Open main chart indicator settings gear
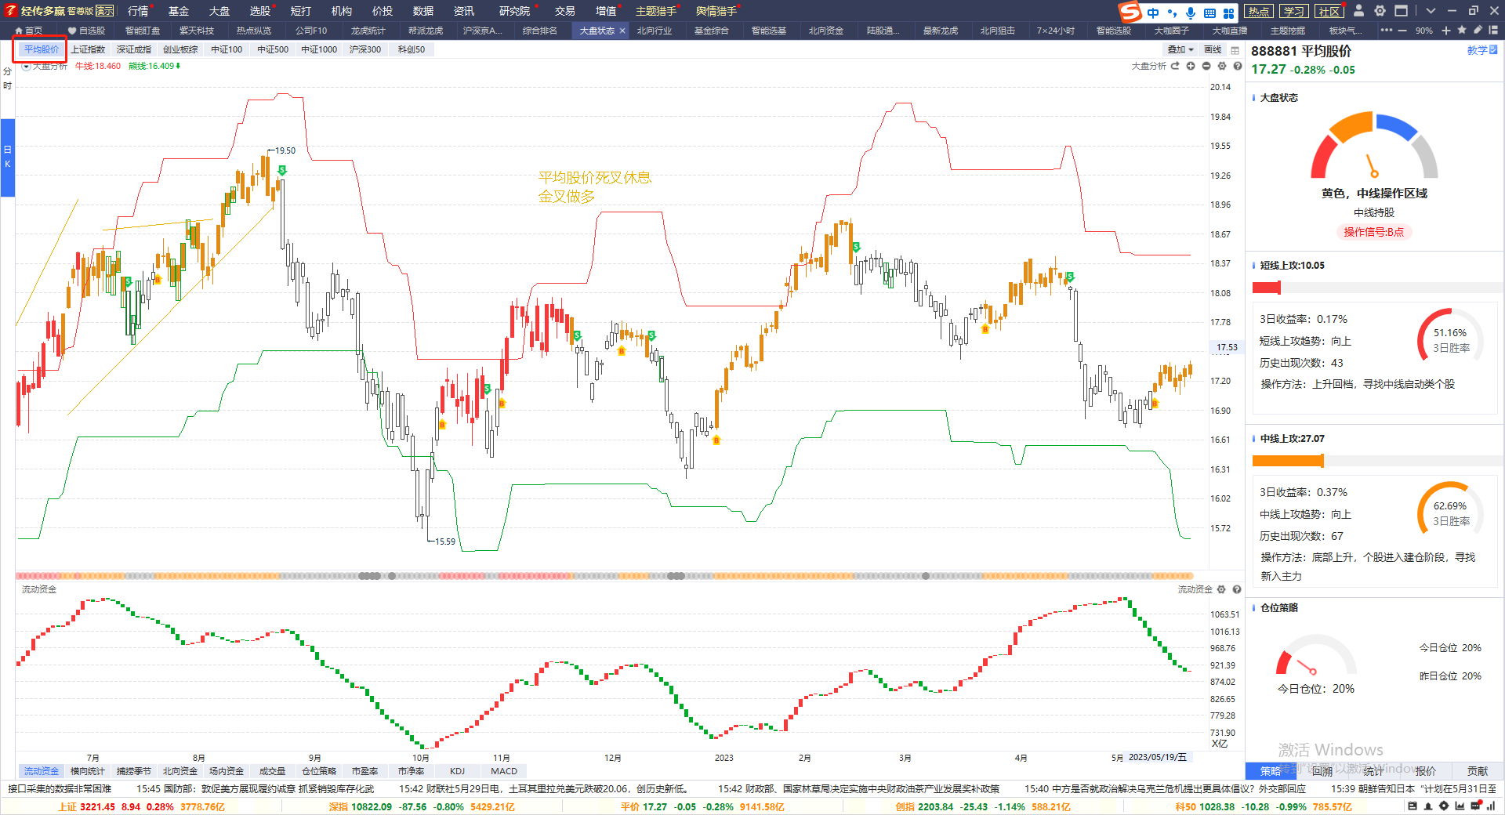Viewport: 1505px width, 815px height. [1222, 66]
